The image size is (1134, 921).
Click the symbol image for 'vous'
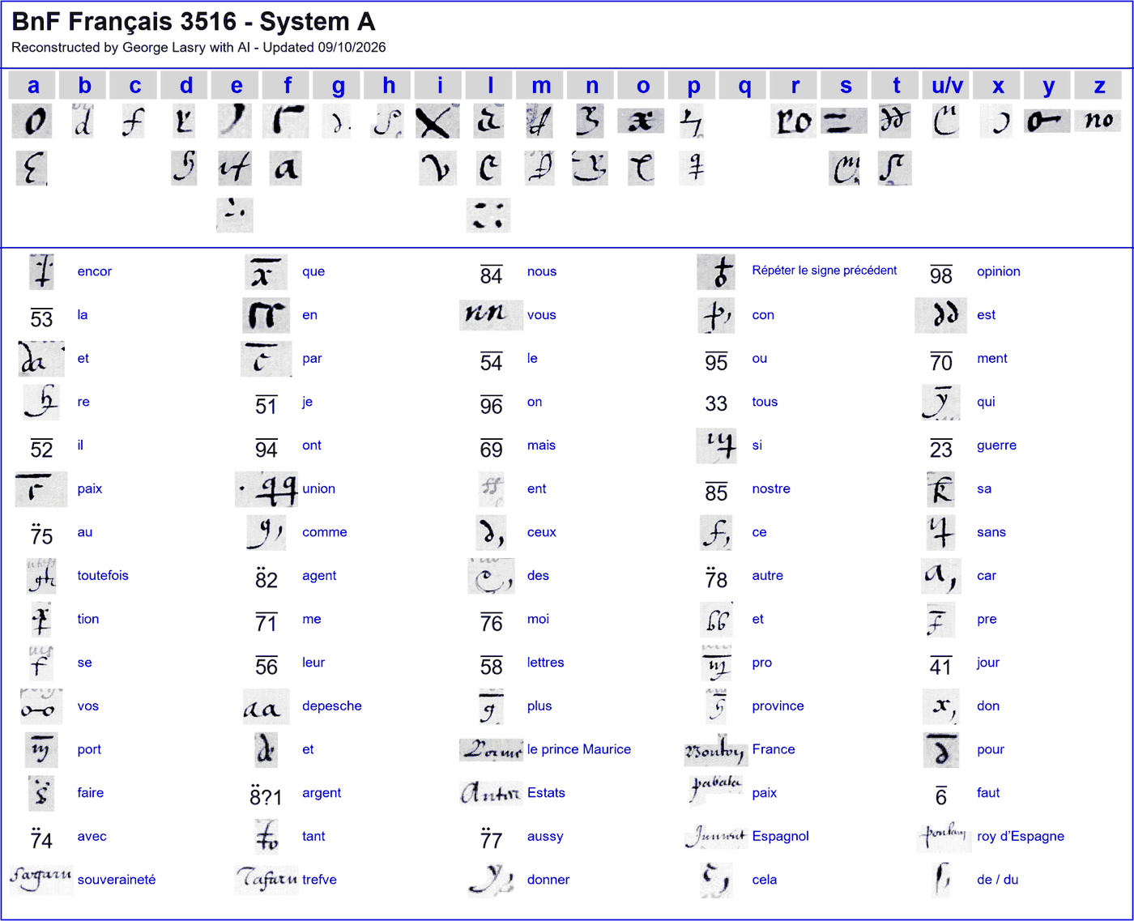pyautogui.click(x=491, y=314)
